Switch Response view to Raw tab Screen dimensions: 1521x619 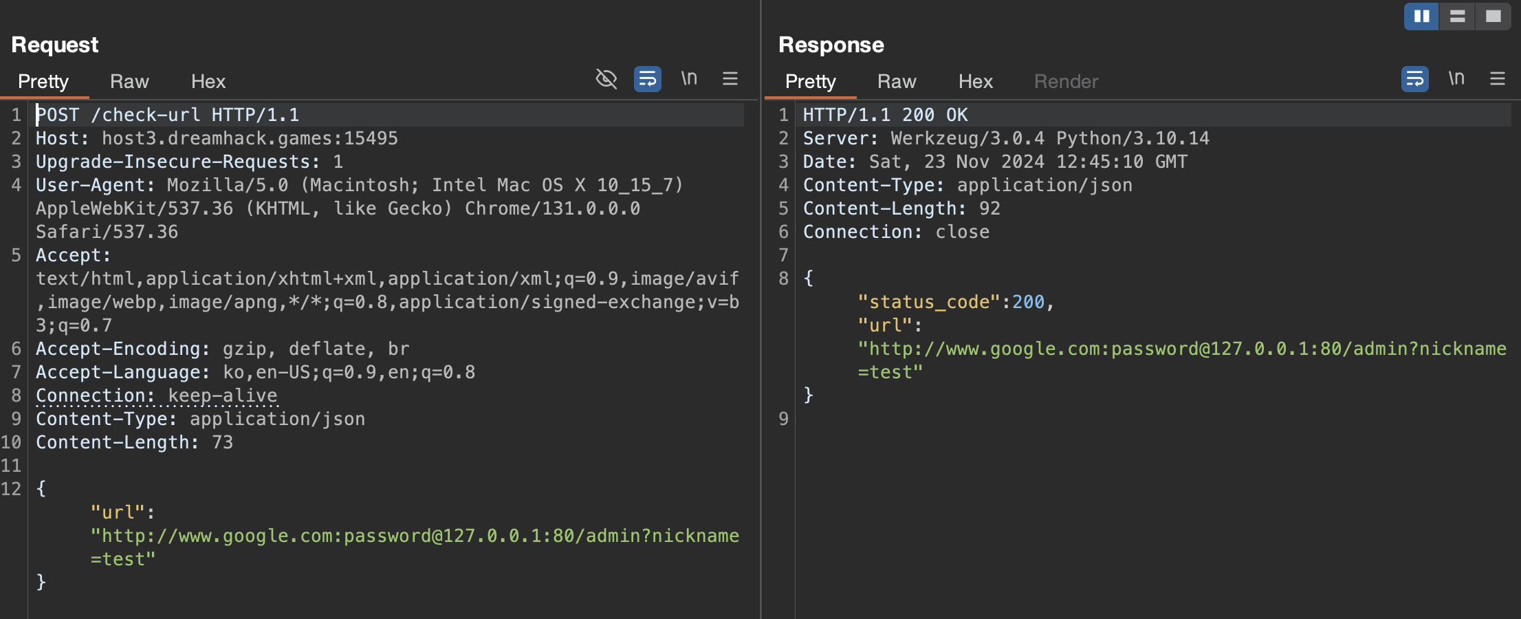point(897,82)
